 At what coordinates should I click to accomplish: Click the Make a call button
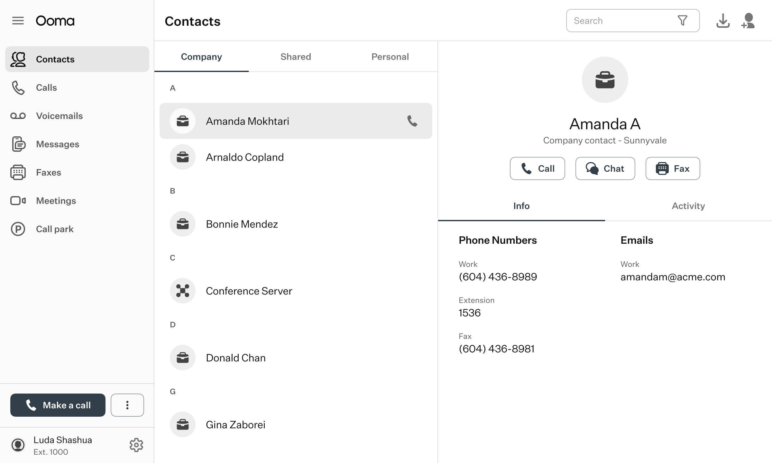point(58,405)
